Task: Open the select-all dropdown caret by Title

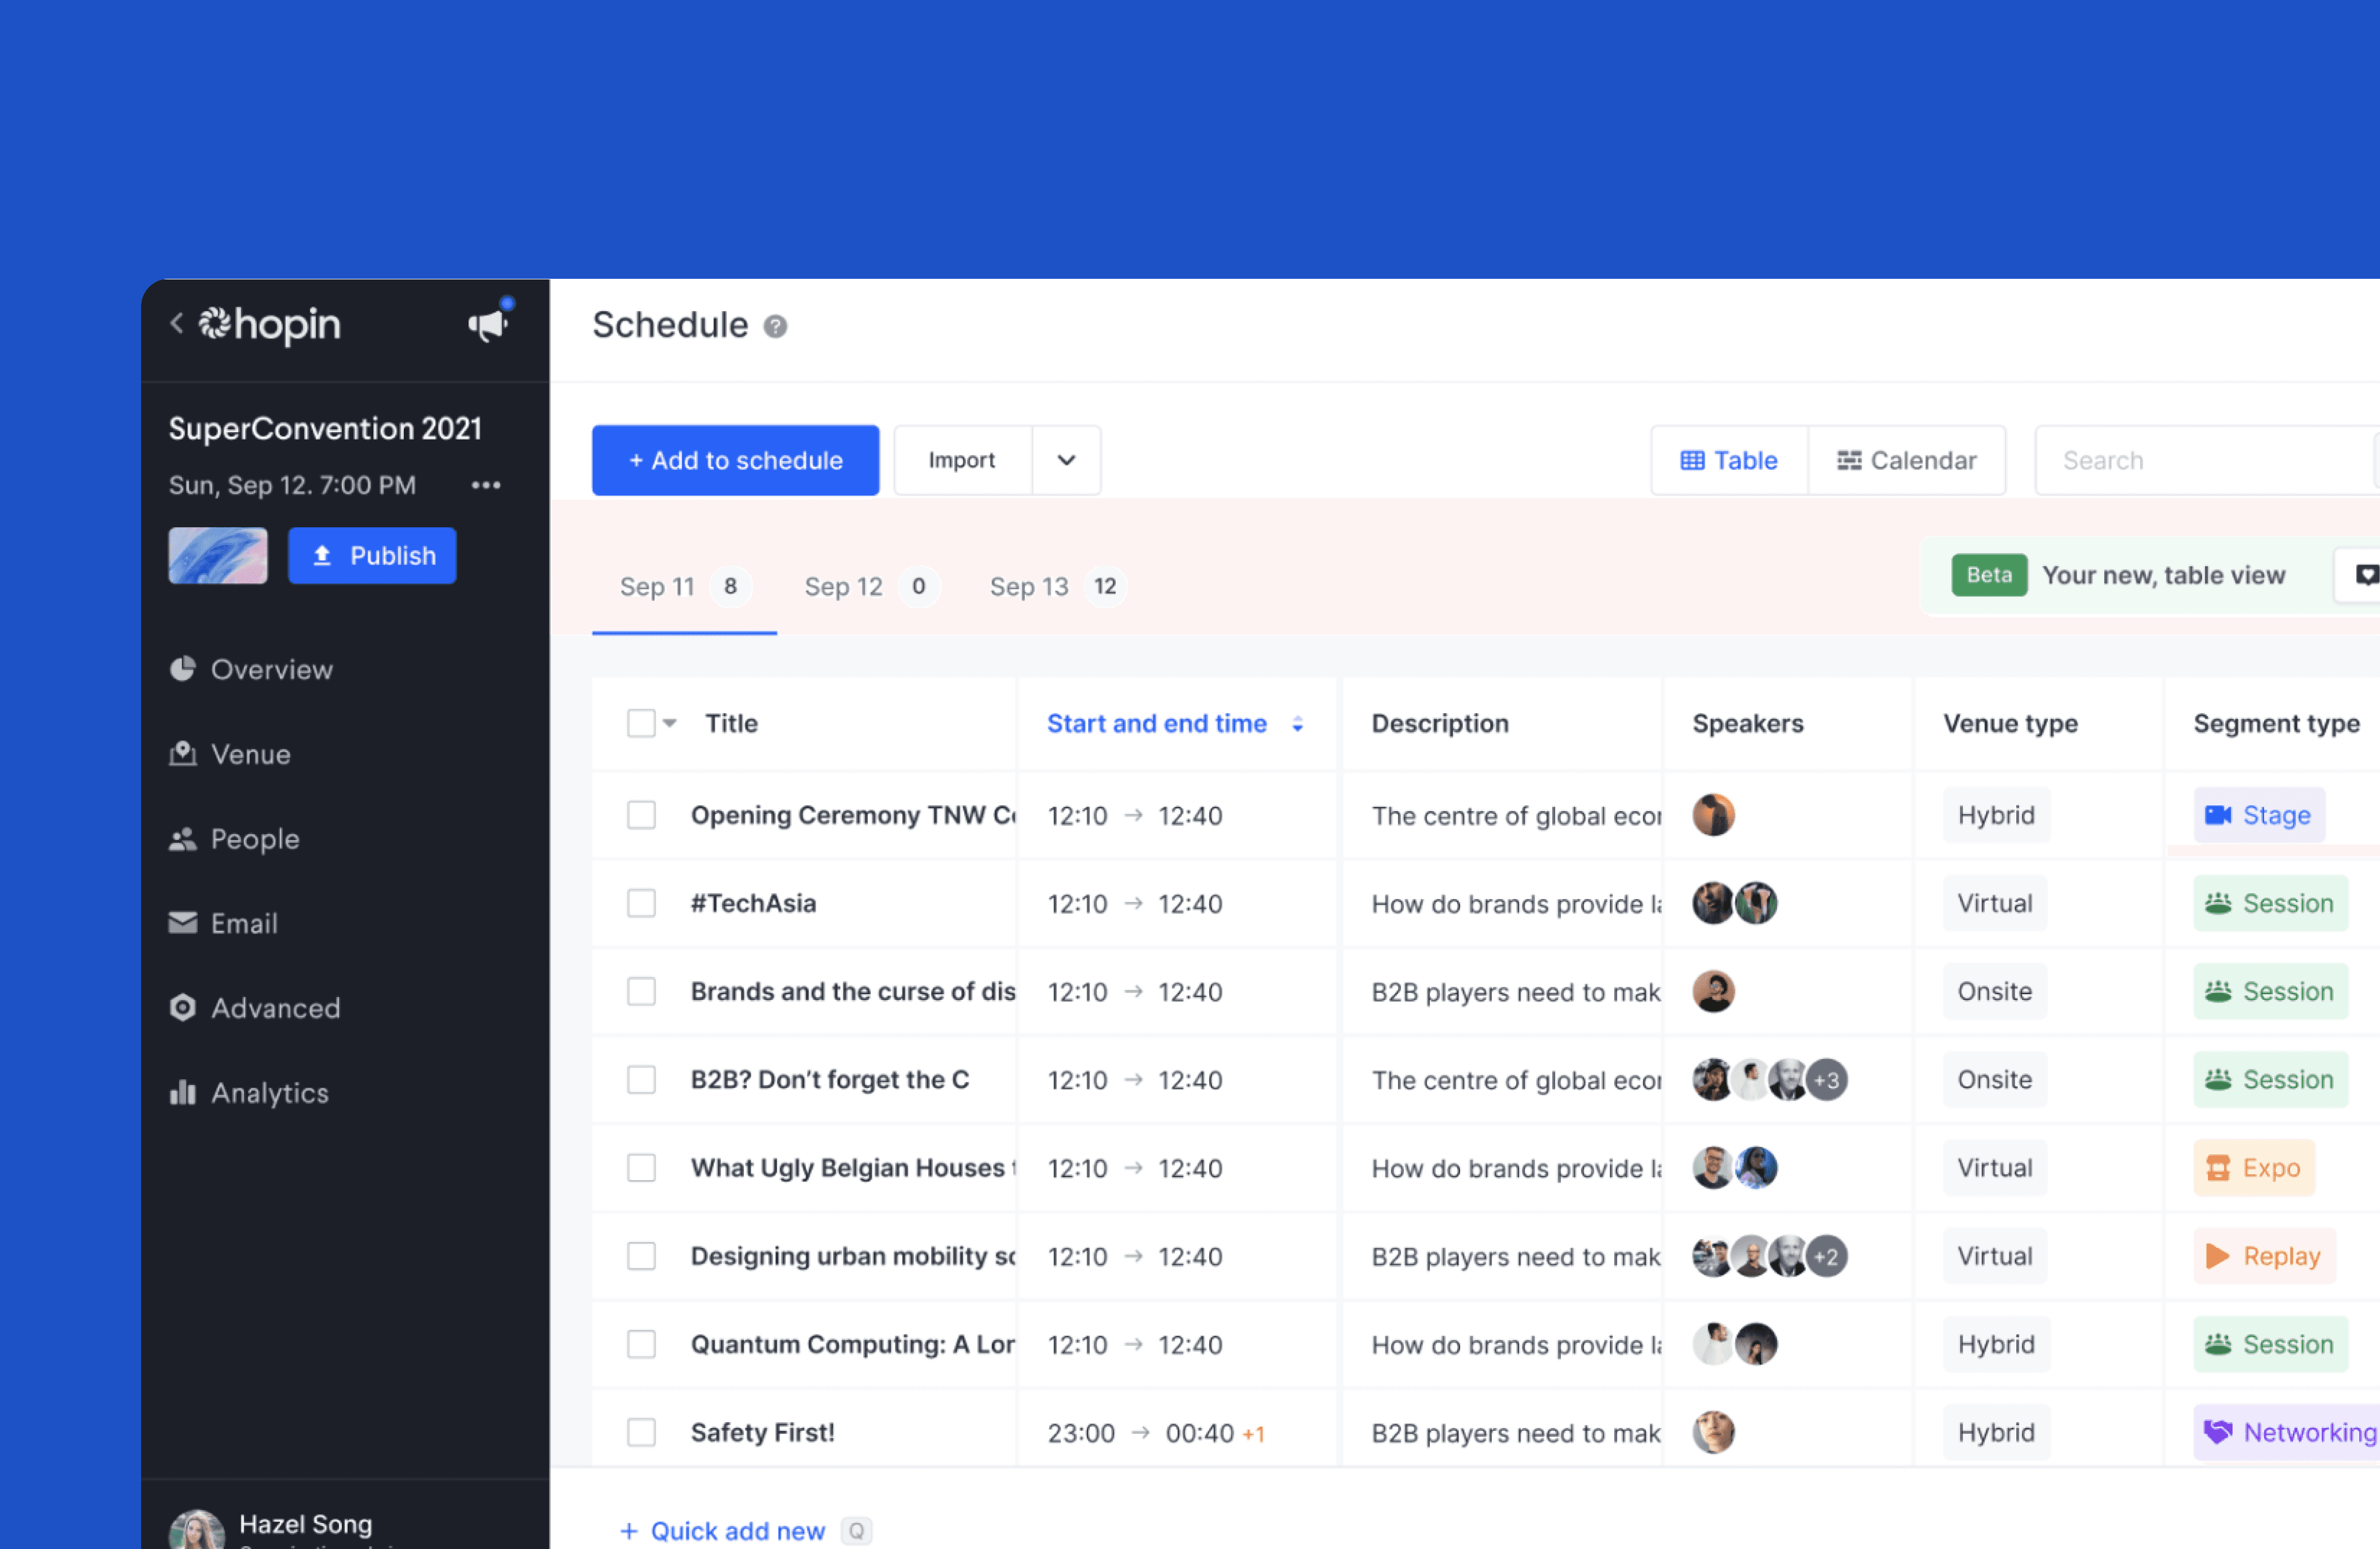Action: pyautogui.click(x=670, y=723)
